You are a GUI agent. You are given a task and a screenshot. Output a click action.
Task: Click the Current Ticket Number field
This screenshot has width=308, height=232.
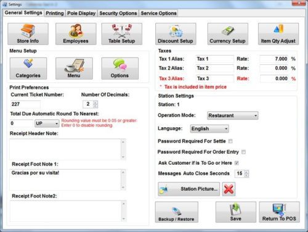(25, 104)
